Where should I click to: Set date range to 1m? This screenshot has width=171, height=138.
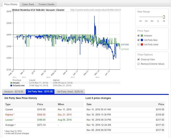tap(141, 21)
